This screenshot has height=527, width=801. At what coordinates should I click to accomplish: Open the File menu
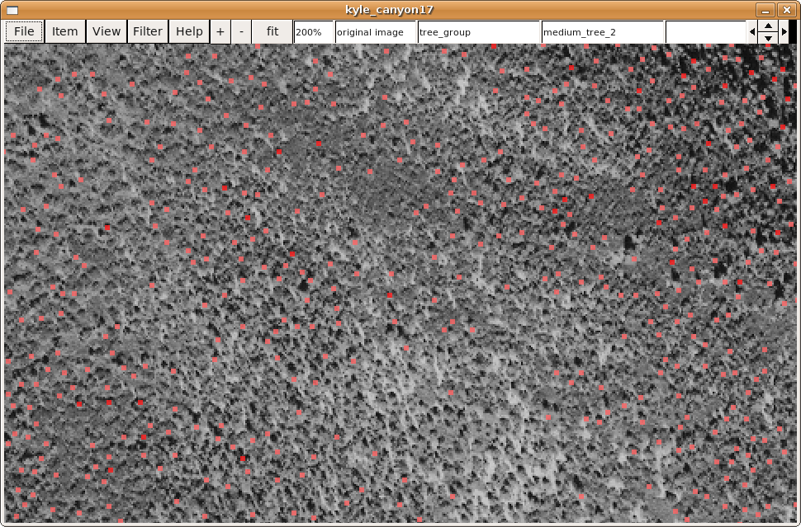[24, 31]
